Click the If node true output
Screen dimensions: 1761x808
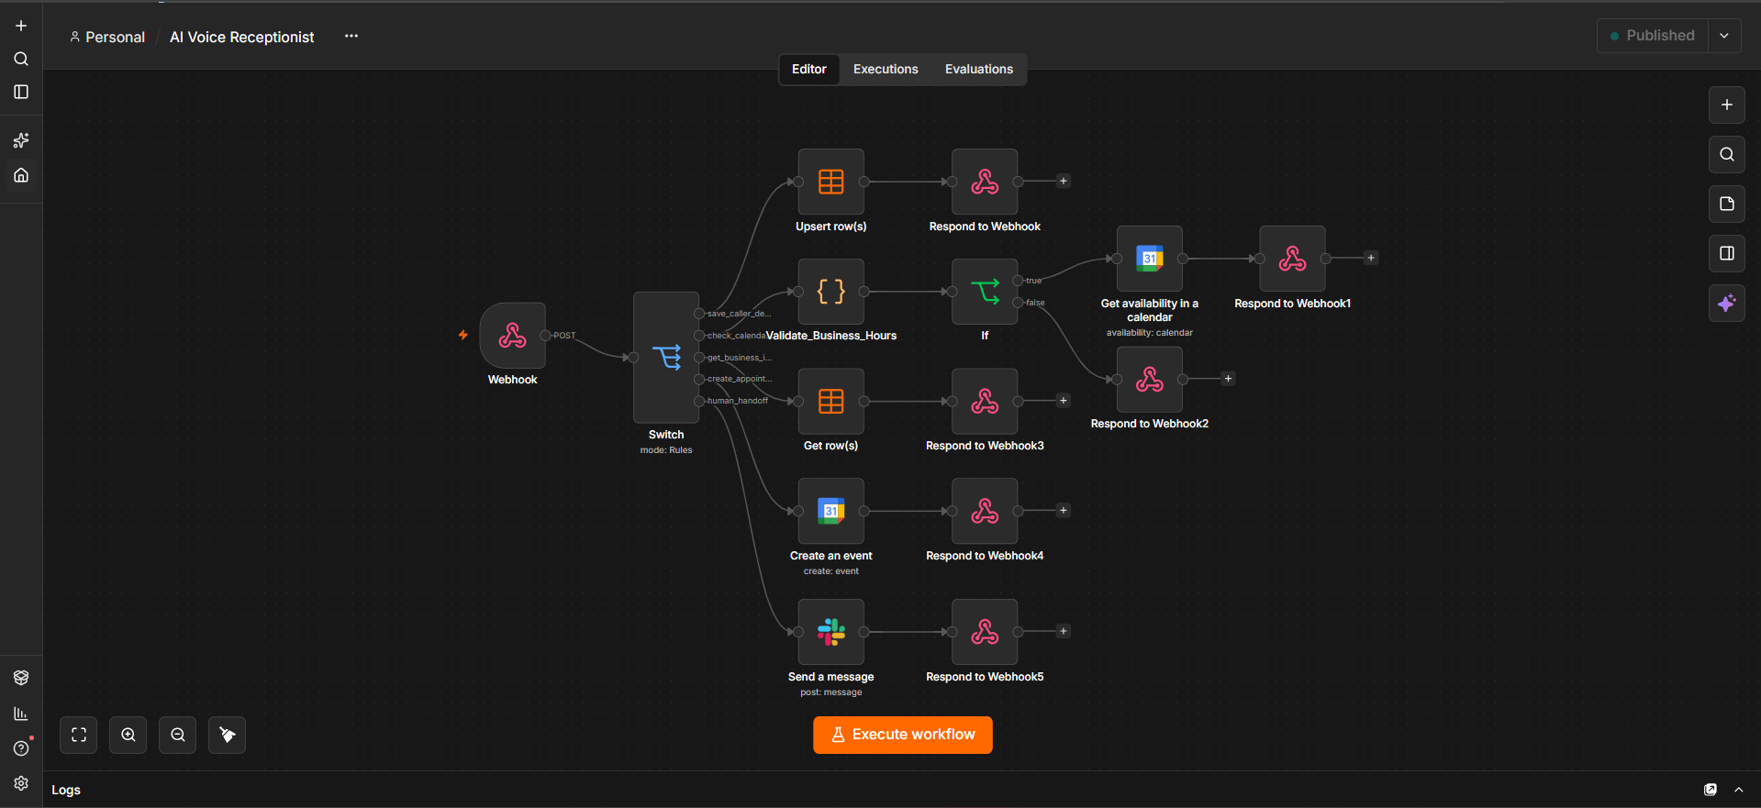[1018, 281]
